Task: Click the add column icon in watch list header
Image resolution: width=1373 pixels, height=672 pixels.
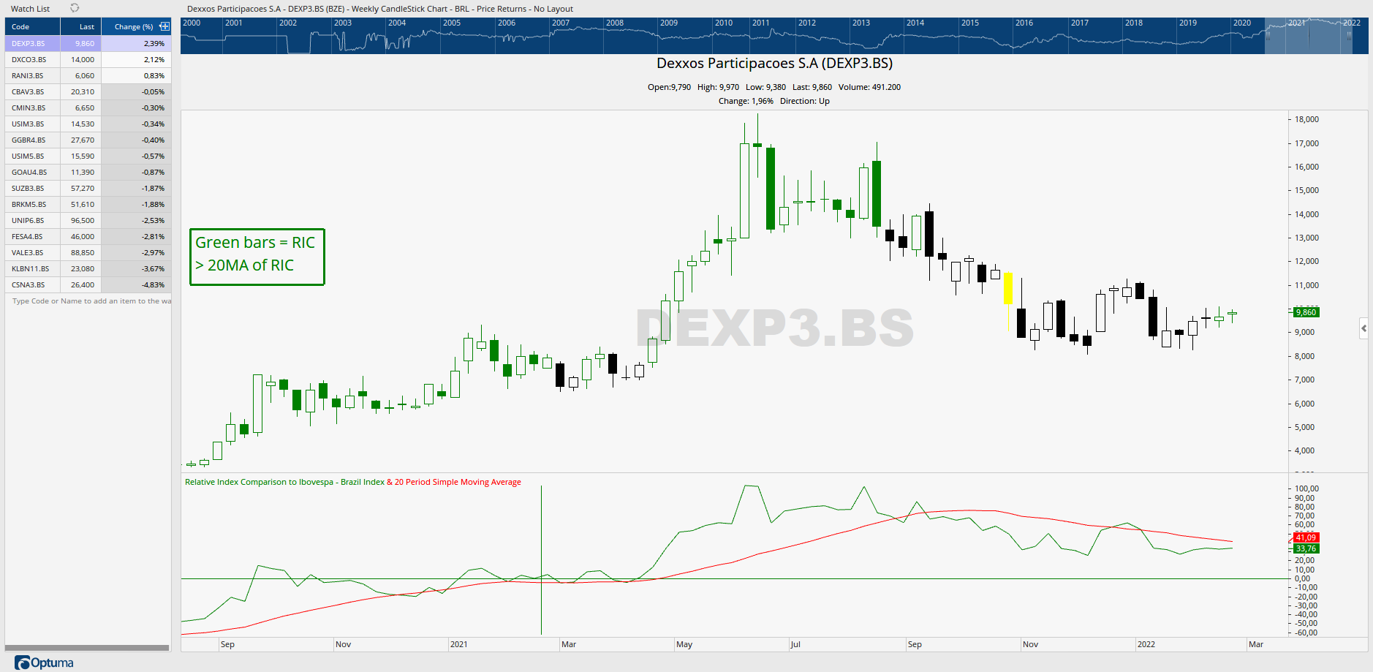Action: (x=164, y=26)
